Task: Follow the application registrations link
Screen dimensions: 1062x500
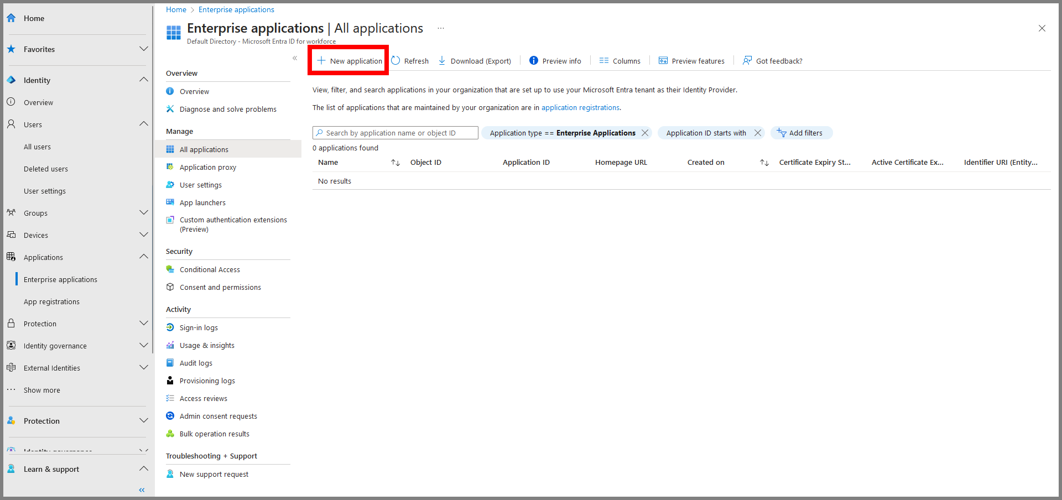Action: pyautogui.click(x=580, y=108)
